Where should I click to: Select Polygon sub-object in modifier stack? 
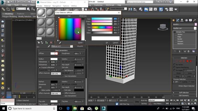coord(180,41)
